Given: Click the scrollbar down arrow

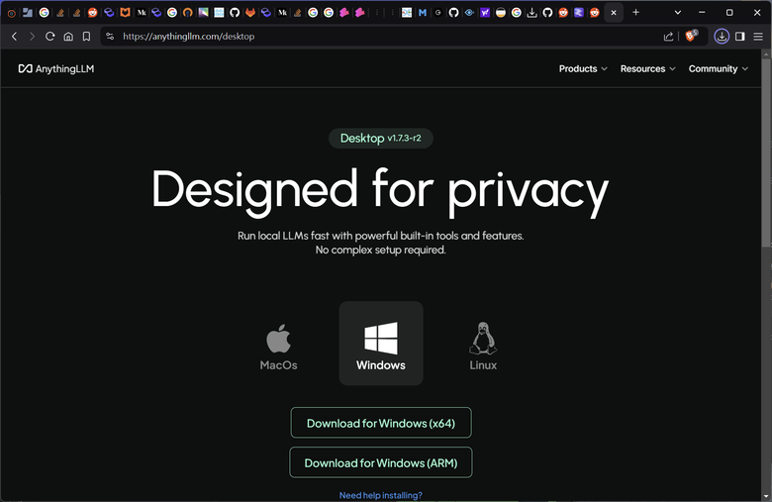Looking at the screenshot, I should [767, 496].
